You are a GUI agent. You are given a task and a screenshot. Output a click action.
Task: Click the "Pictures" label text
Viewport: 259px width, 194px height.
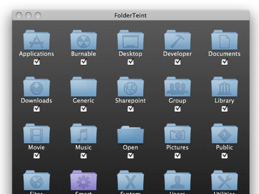click(177, 147)
